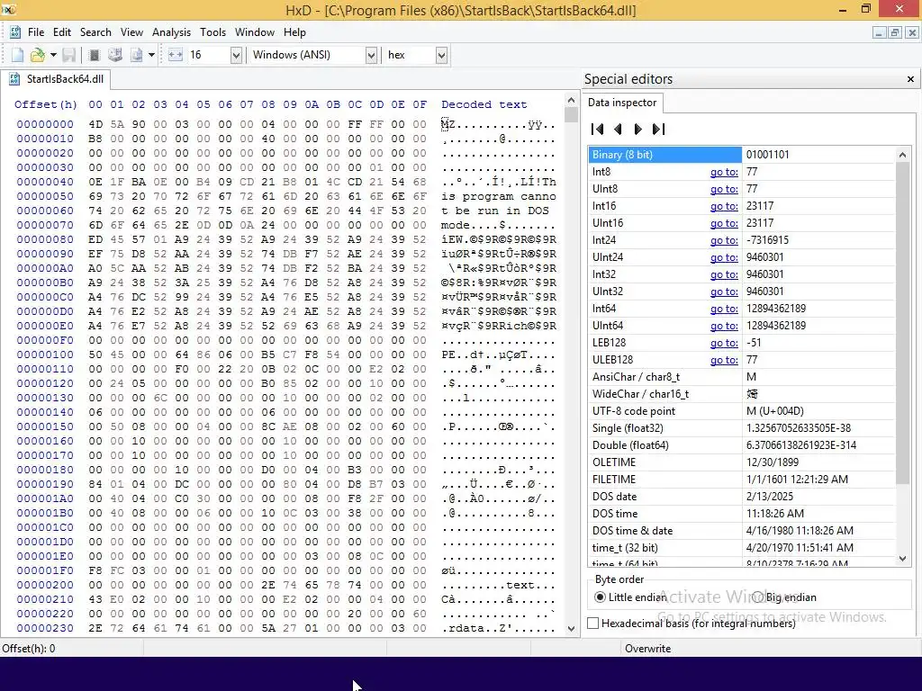The image size is (922, 691).
Task: Click offset row 00000100 in hex view
Action: point(45,354)
